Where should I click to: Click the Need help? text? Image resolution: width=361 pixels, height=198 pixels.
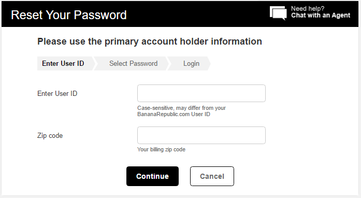pyautogui.click(x=308, y=8)
